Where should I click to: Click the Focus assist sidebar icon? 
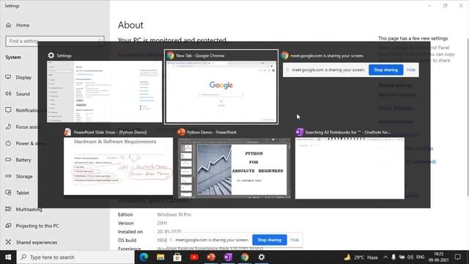[x=8, y=127]
